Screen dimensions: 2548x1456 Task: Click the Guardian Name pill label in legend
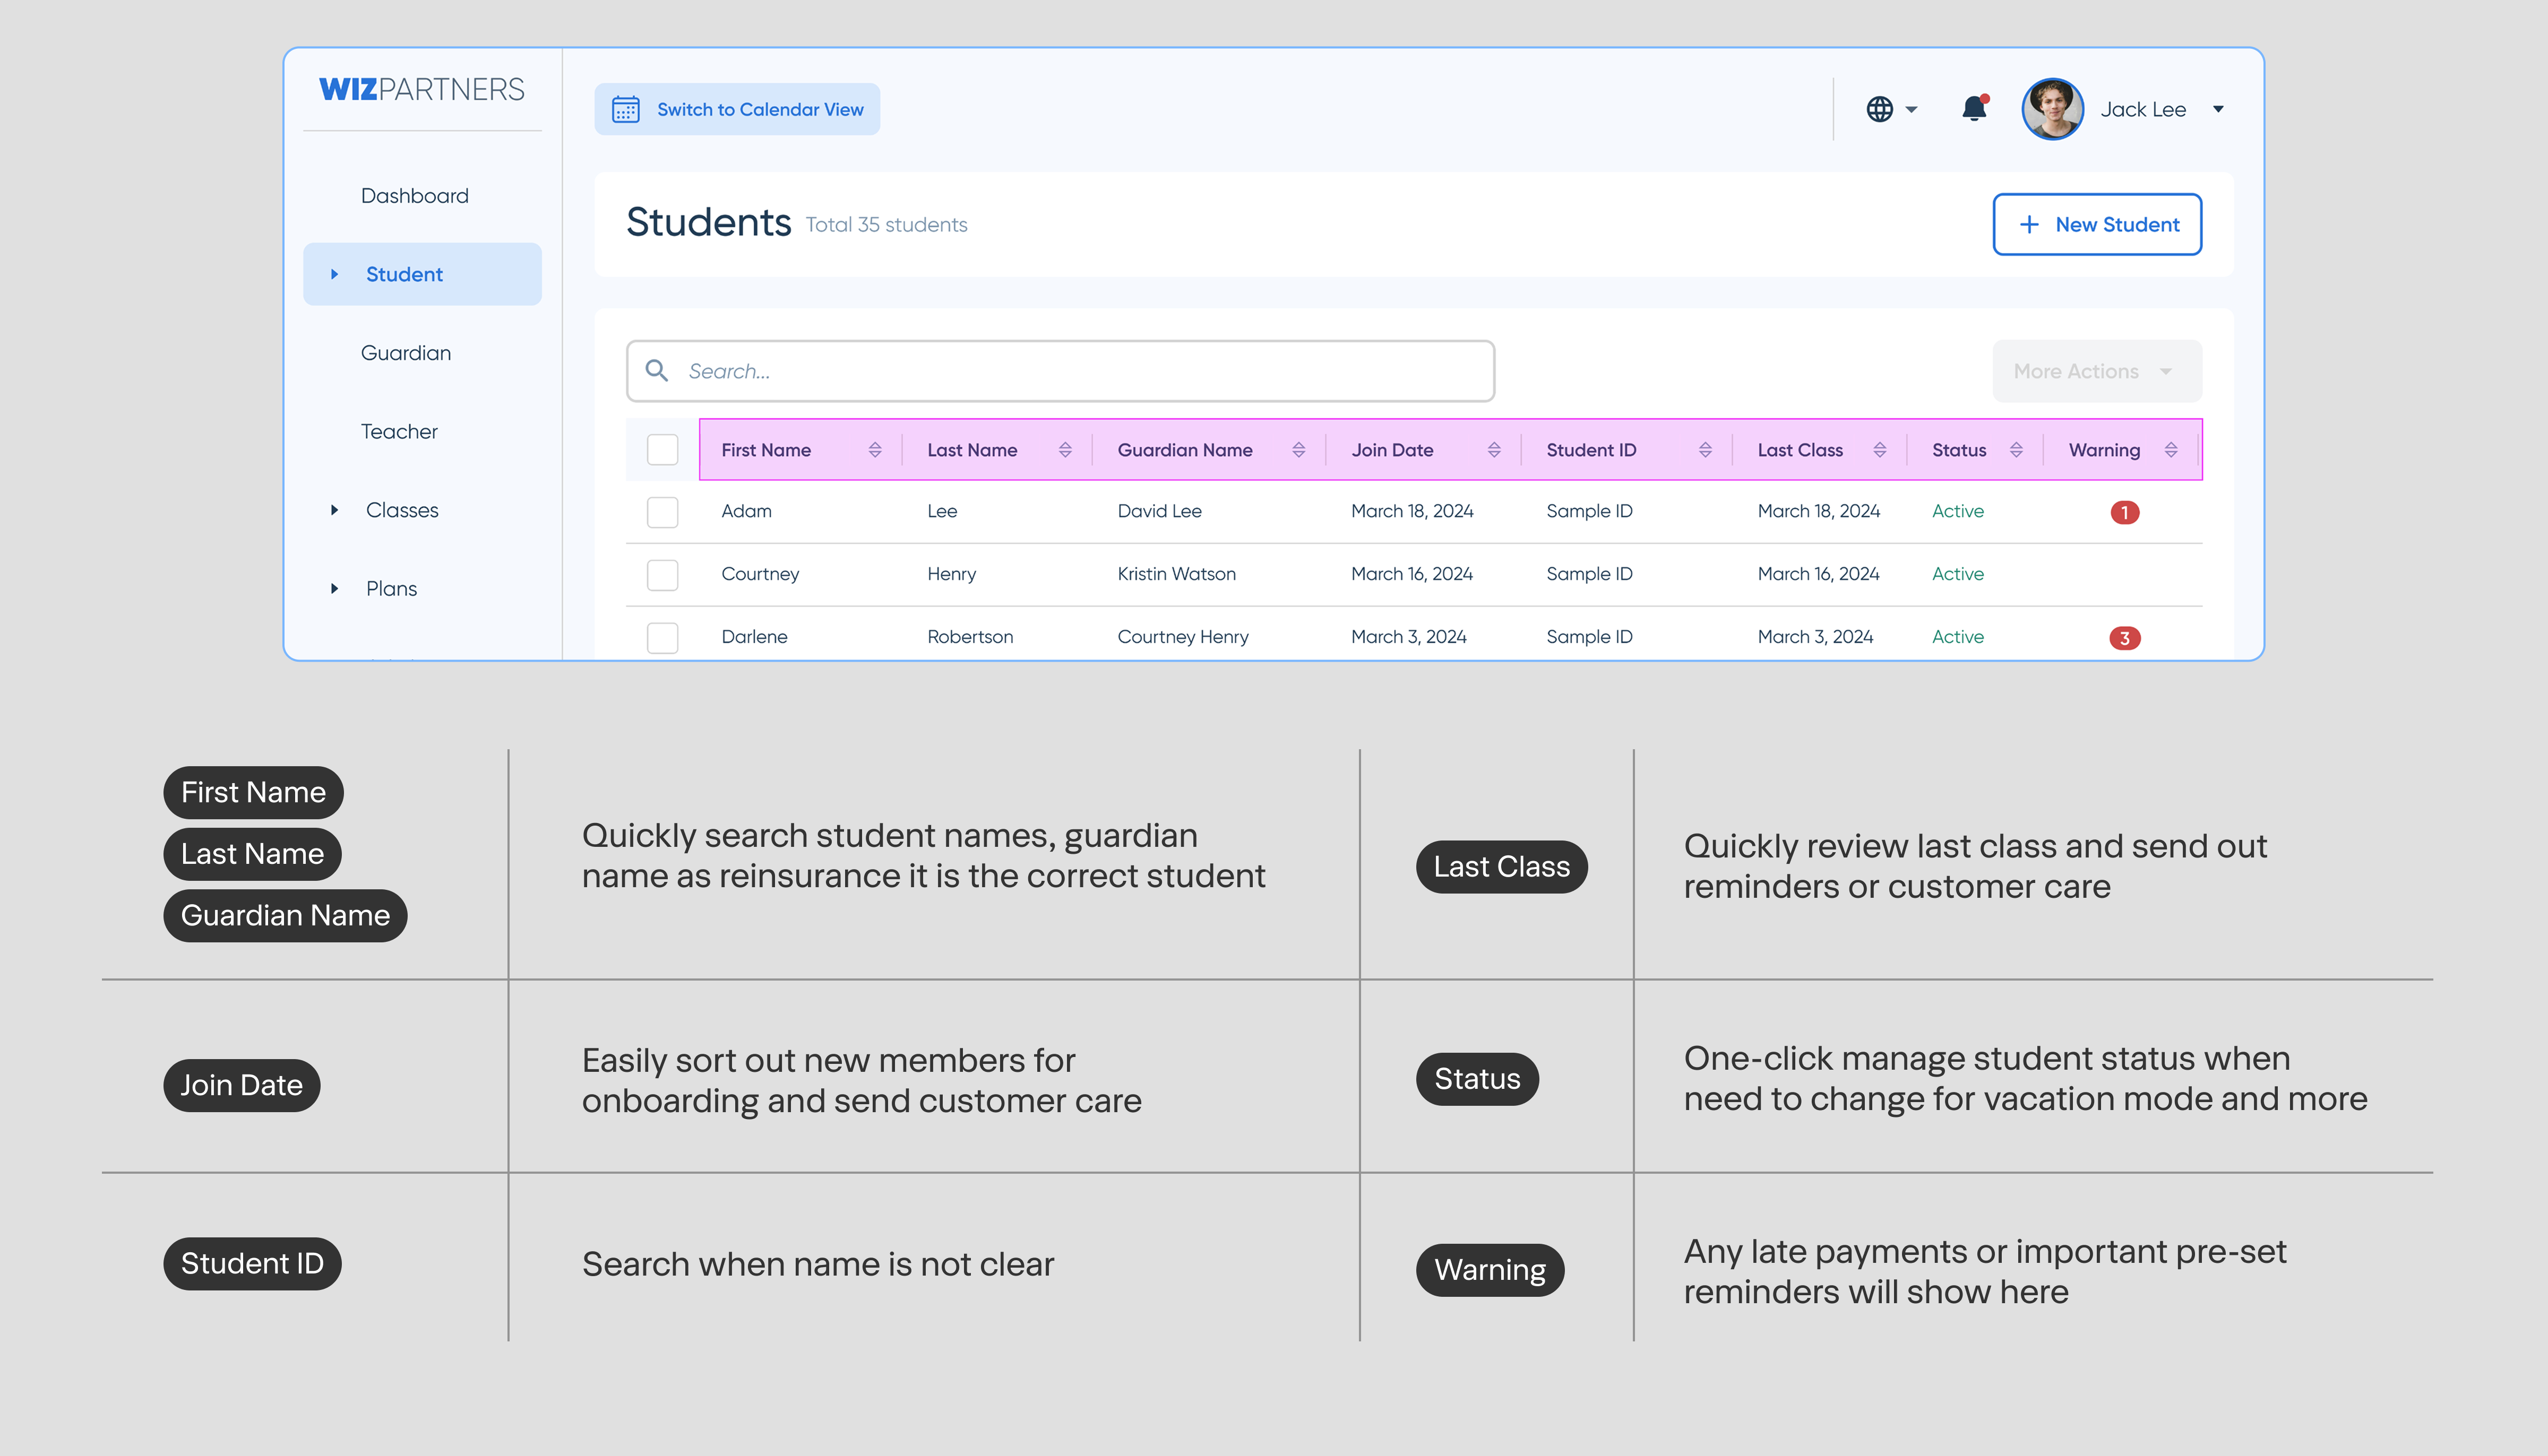click(285, 915)
